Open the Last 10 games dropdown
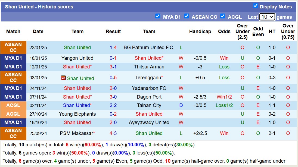The width and height of the screenshot is (298, 167). 267,17
